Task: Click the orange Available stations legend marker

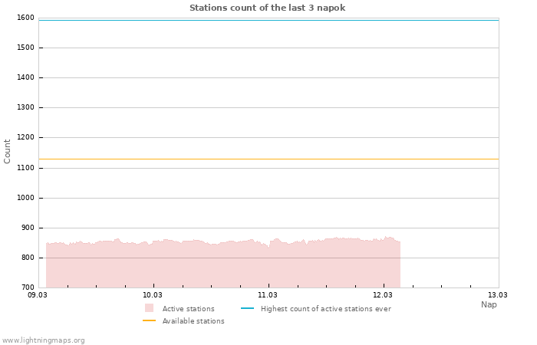Action: (149, 320)
